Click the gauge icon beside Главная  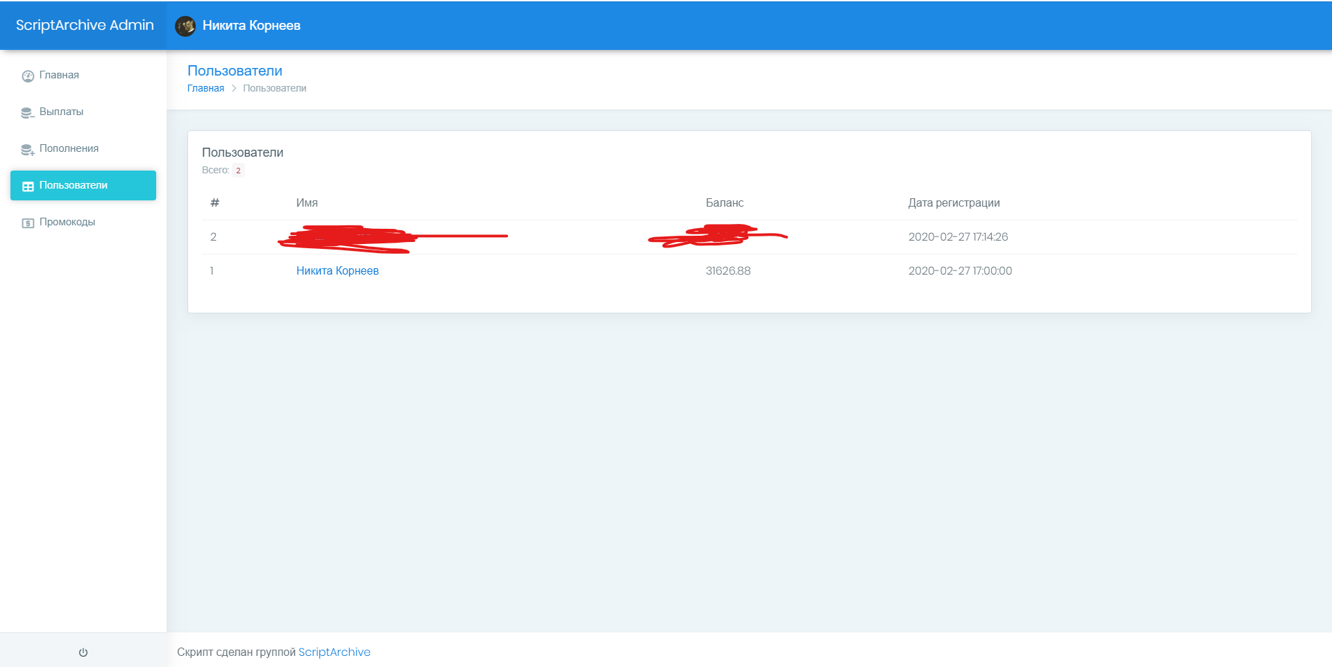coord(28,76)
